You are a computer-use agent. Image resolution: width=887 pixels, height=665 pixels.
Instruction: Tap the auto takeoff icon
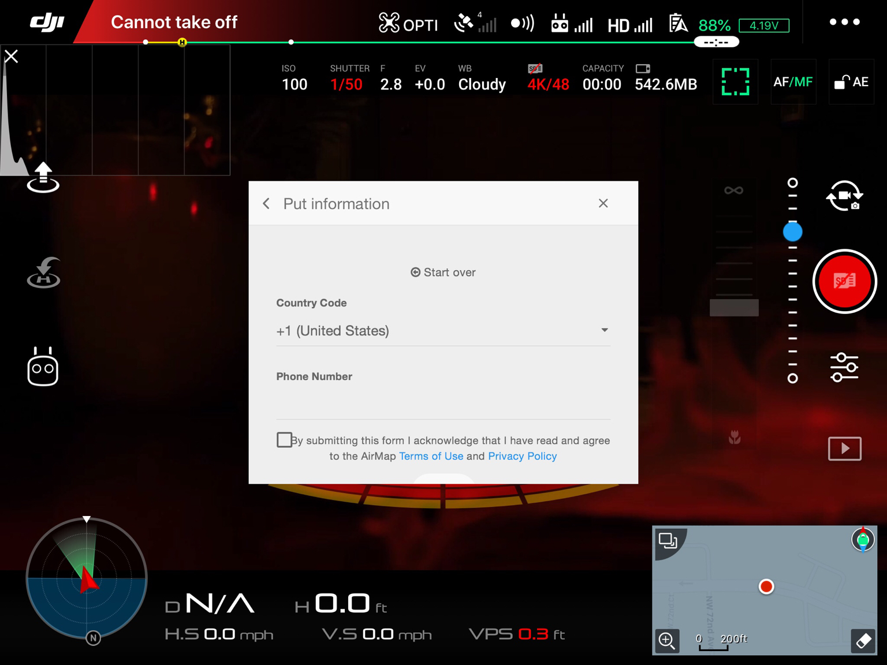pyautogui.click(x=43, y=177)
